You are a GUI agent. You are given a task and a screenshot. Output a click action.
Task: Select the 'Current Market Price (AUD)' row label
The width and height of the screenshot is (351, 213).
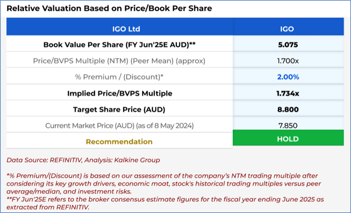point(119,125)
